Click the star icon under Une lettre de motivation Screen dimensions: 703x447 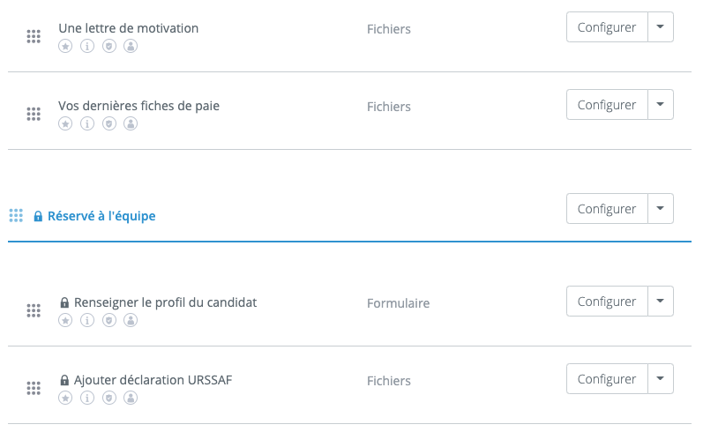tap(65, 46)
